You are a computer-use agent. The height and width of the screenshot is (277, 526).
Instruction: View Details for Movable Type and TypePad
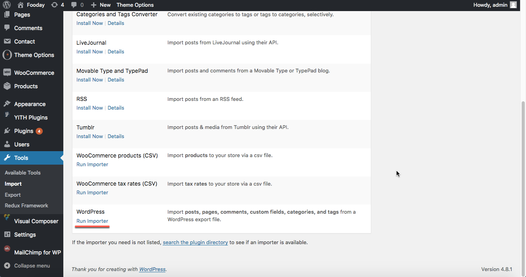[x=116, y=80]
